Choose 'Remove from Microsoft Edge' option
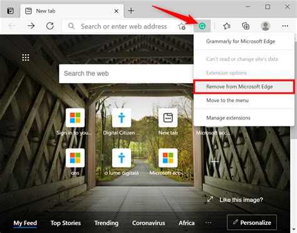This screenshot has width=297, height=233. [x=244, y=86]
